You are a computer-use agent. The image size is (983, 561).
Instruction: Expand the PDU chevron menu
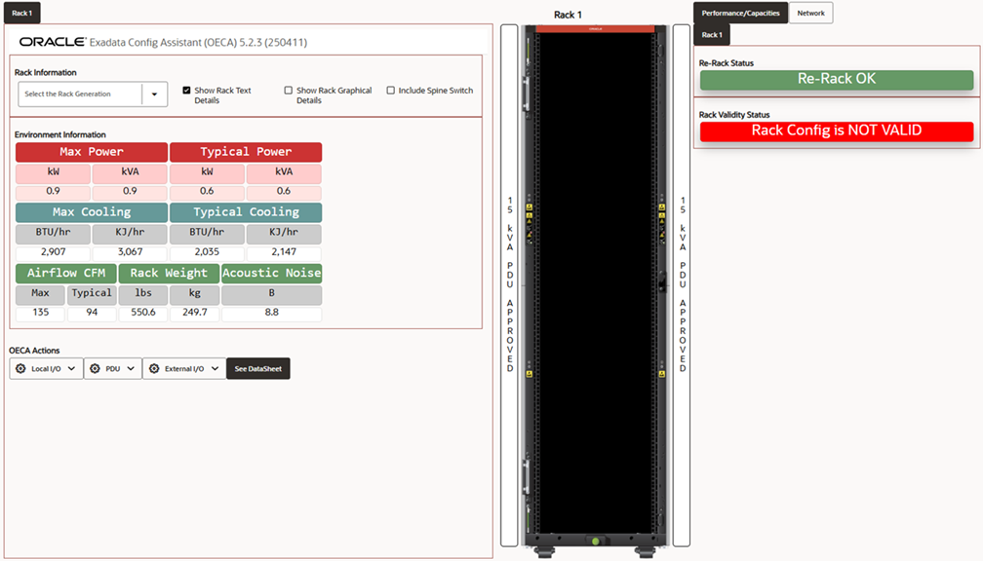[x=131, y=369]
